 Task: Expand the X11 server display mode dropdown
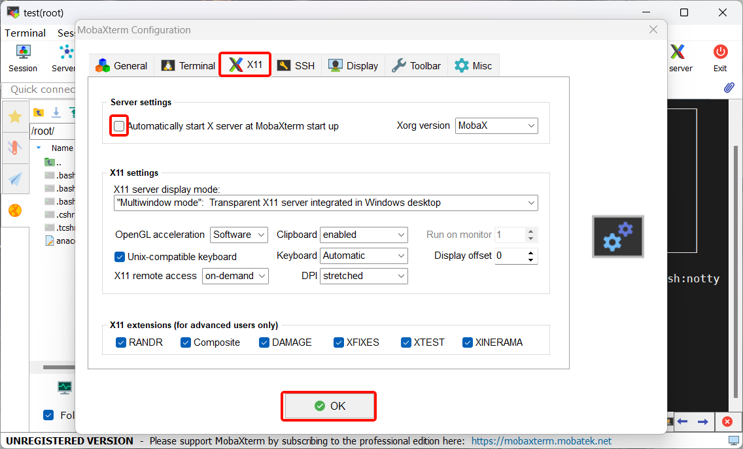coord(326,203)
